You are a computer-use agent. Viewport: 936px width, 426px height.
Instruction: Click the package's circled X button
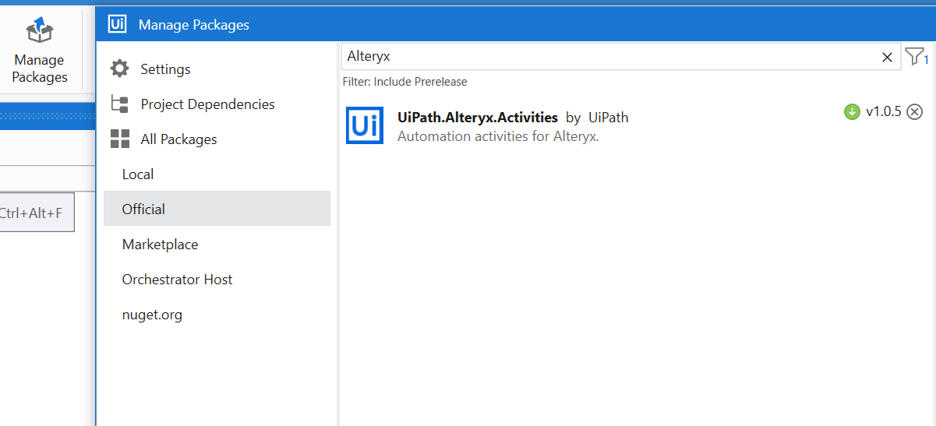pyautogui.click(x=915, y=112)
